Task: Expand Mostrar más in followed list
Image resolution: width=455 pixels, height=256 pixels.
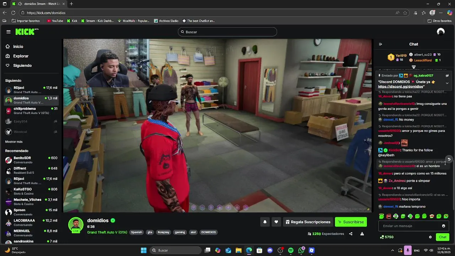Action: 14,142
